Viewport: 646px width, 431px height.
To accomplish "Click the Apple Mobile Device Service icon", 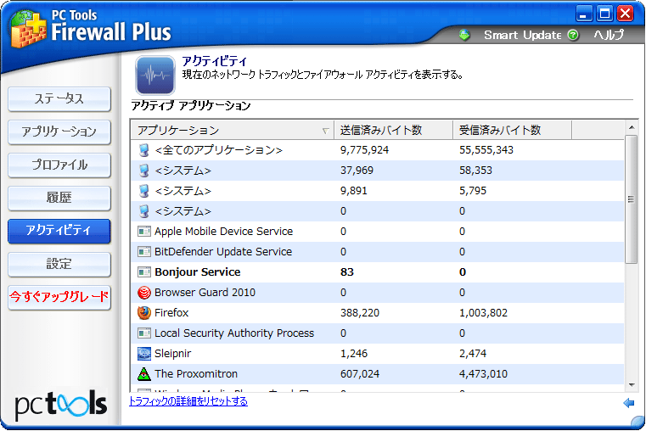I will coord(143,232).
